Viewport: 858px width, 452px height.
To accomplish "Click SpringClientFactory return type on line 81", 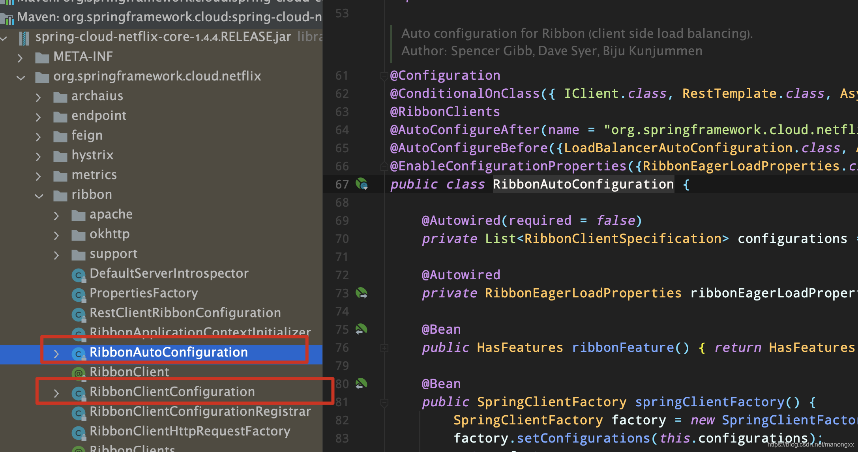I will tap(551, 402).
